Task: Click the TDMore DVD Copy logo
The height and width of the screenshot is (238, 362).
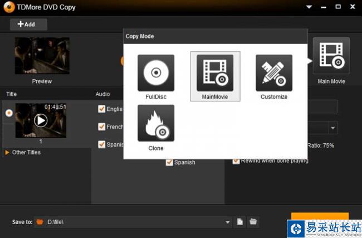Action: [x=9, y=7]
